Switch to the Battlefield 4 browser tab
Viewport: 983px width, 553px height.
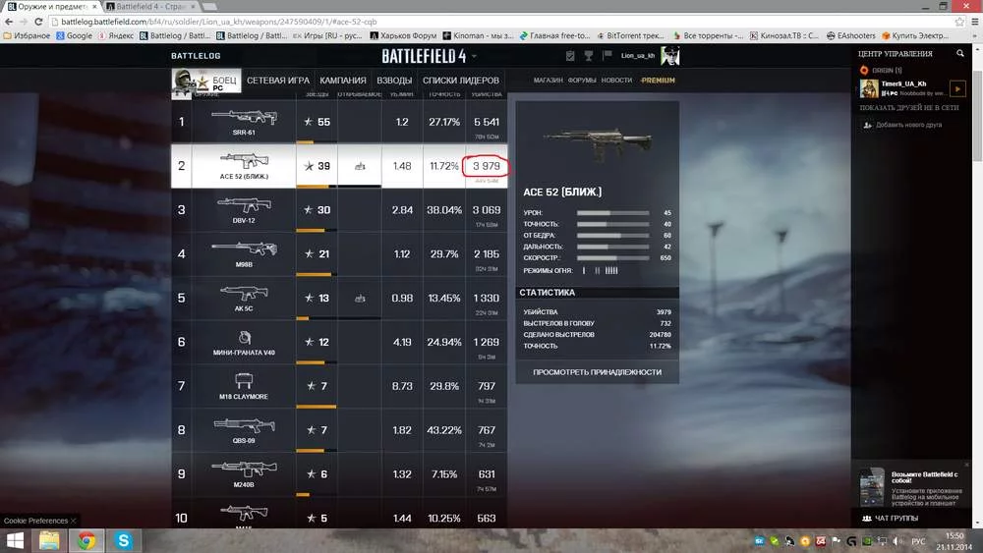click(150, 6)
